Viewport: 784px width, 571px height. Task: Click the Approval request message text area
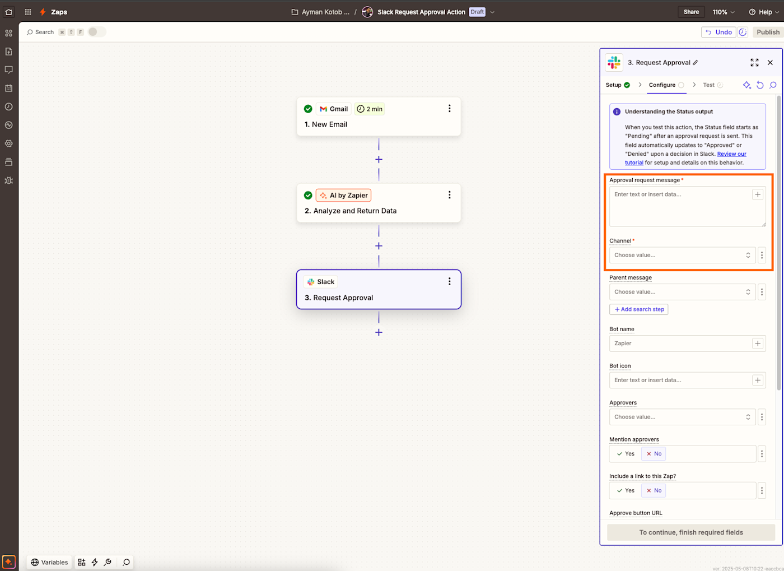click(688, 207)
